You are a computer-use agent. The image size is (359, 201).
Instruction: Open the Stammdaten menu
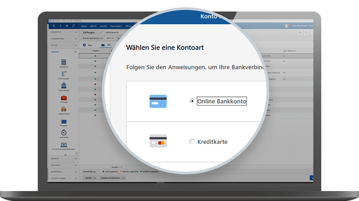pyautogui.click(x=116, y=26)
